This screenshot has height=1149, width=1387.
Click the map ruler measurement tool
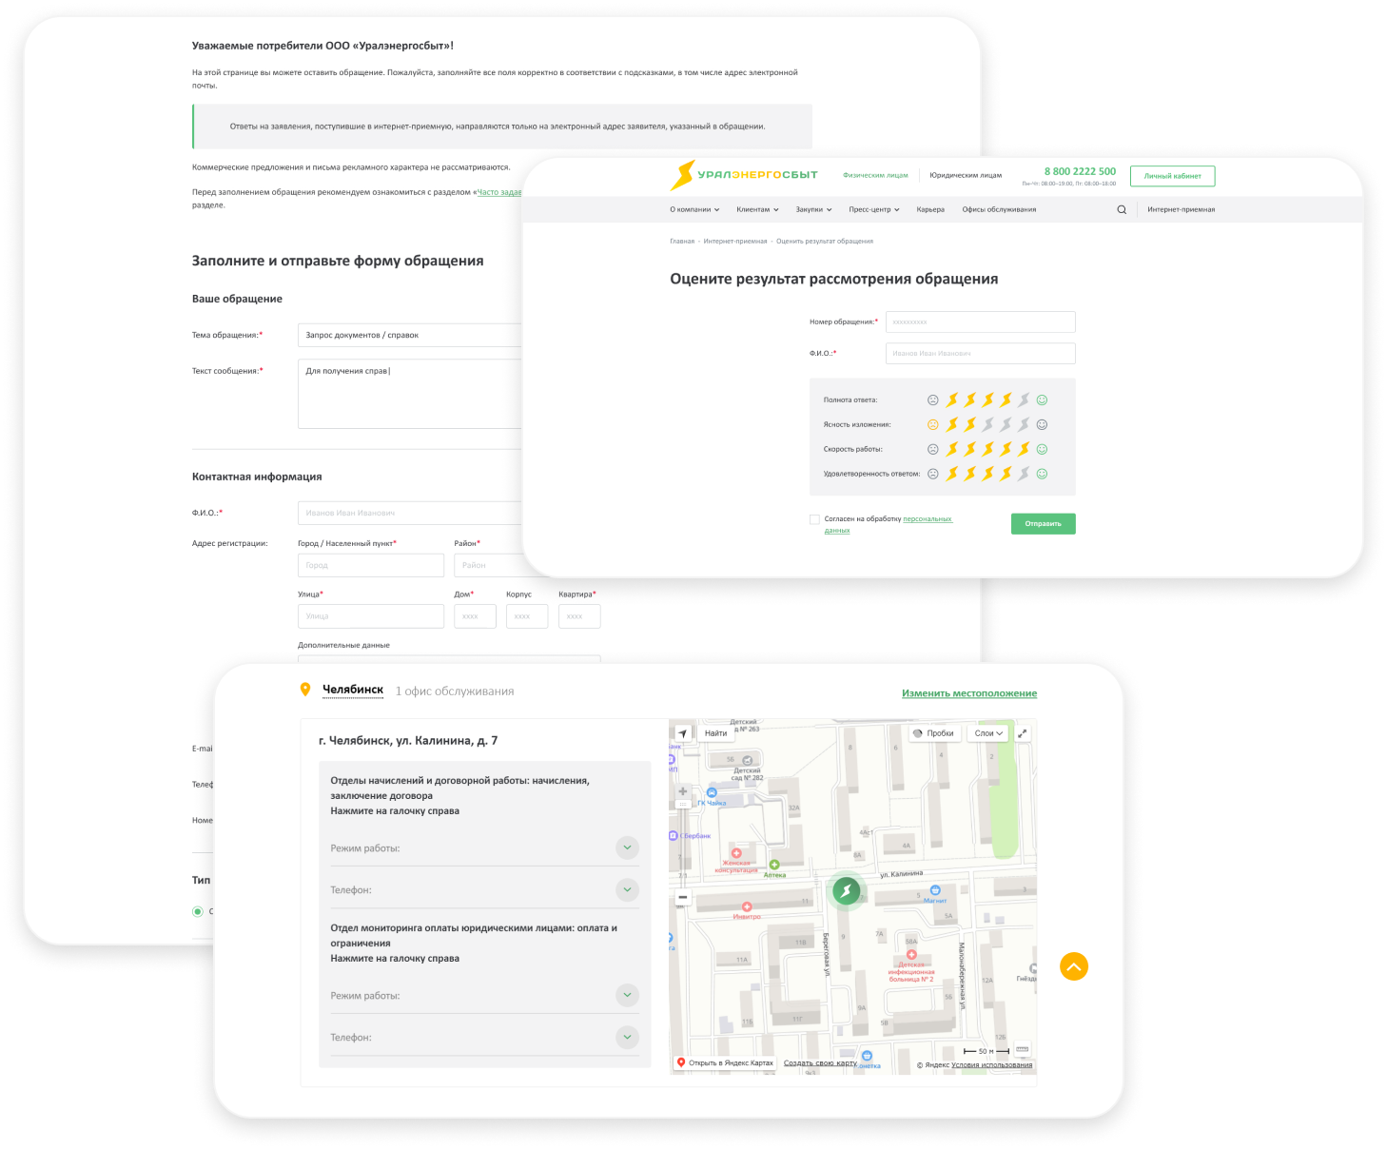tap(1023, 1049)
